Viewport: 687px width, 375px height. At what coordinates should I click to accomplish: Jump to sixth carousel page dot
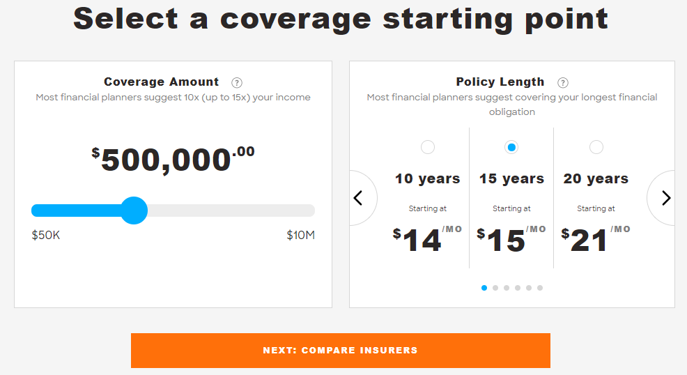(540, 288)
